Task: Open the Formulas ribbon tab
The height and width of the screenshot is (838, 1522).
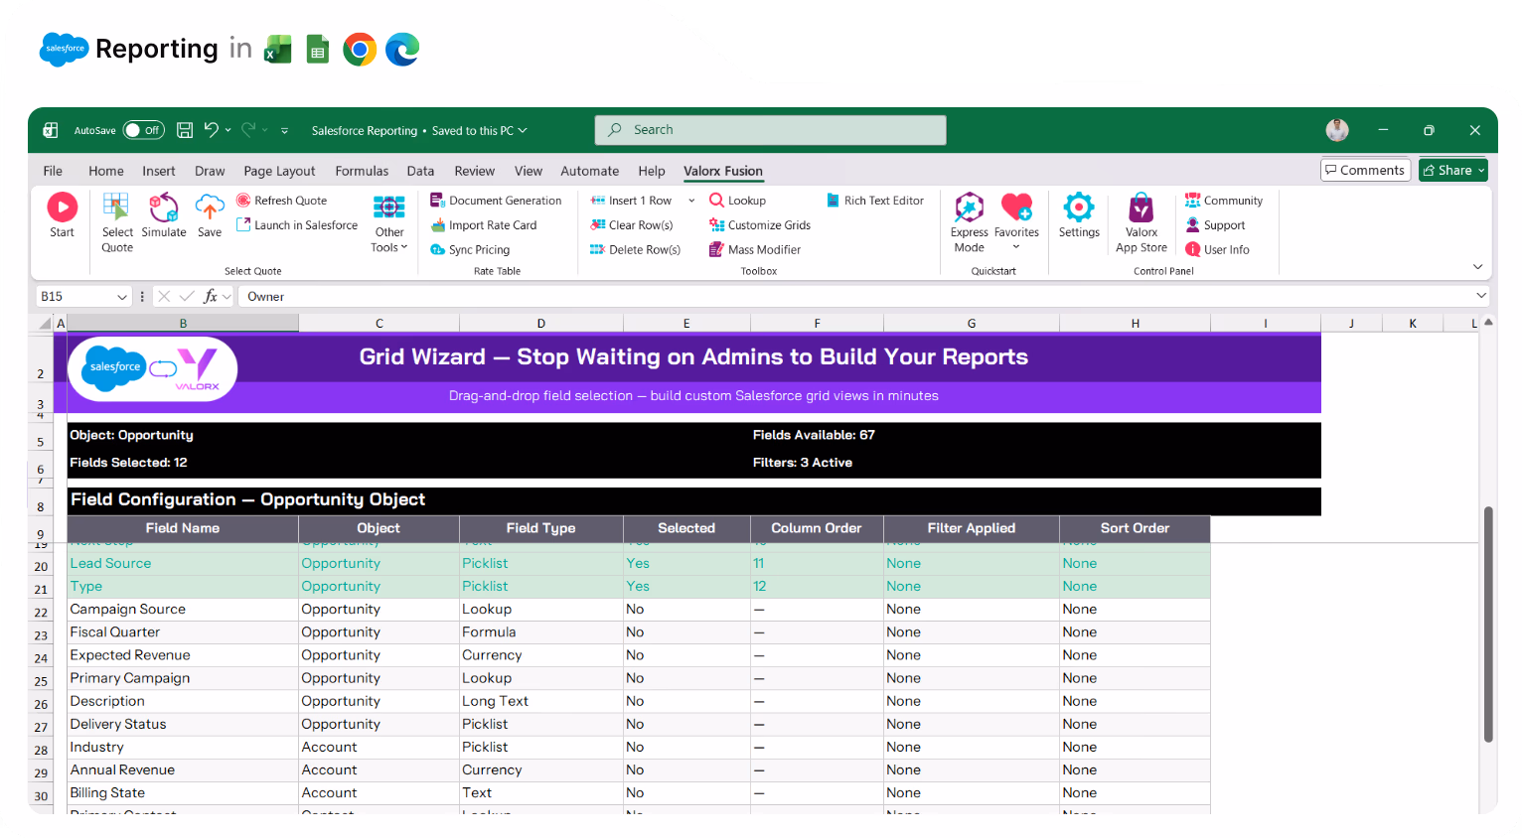Action: [362, 171]
